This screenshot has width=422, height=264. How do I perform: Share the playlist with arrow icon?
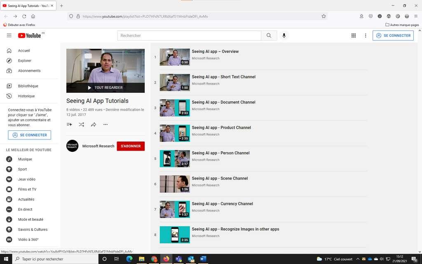94,125
